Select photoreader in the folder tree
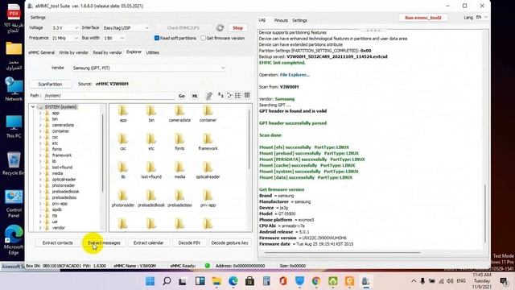Image resolution: width=515 pixels, height=290 pixels. coord(63,185)
